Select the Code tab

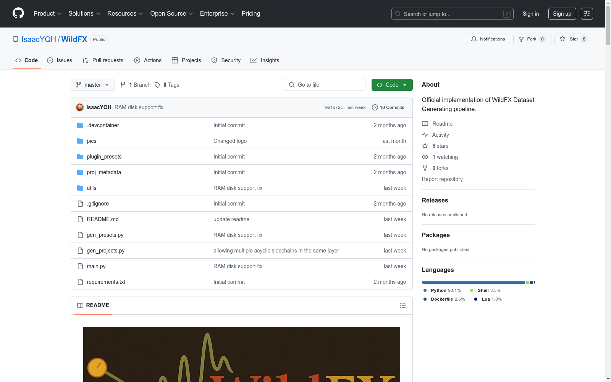pos(26,60)
